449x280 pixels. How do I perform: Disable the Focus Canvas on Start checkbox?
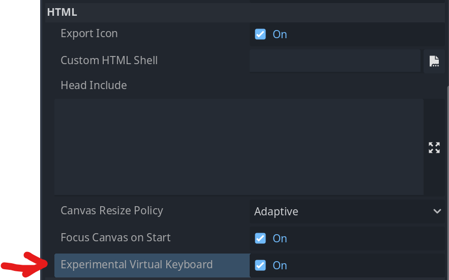(260, 238)
